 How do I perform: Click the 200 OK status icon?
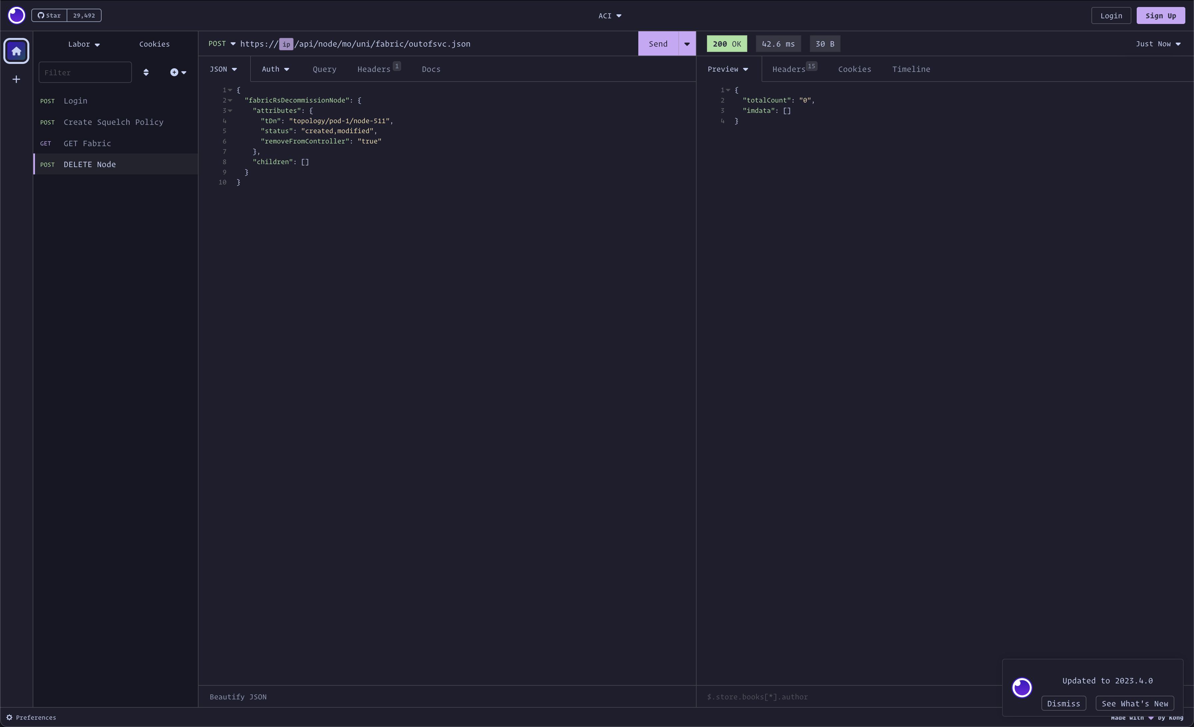[727, 44]
